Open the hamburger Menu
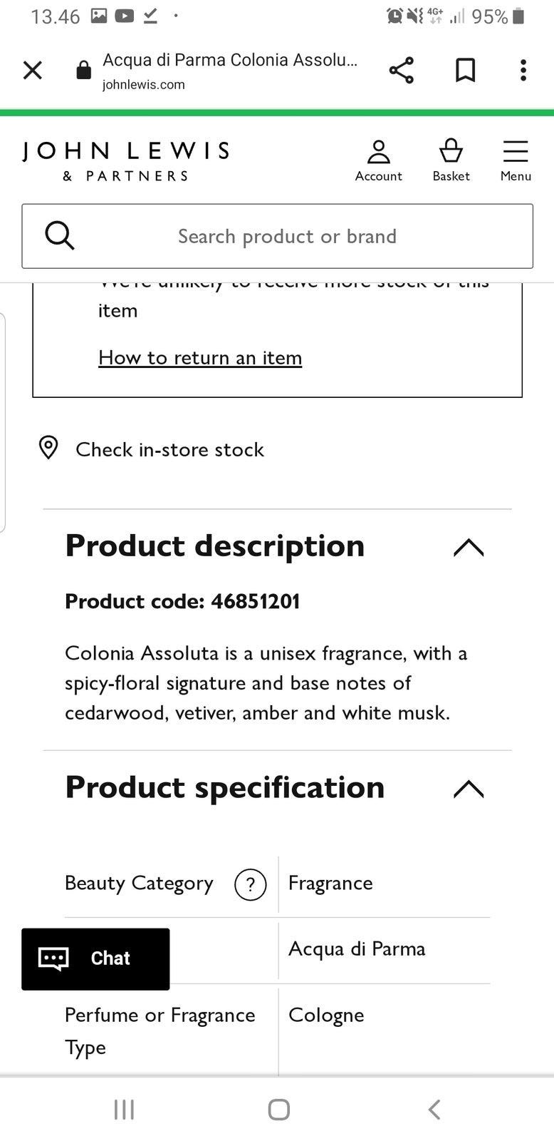The image size is (554, 1141). click(516, 160)
